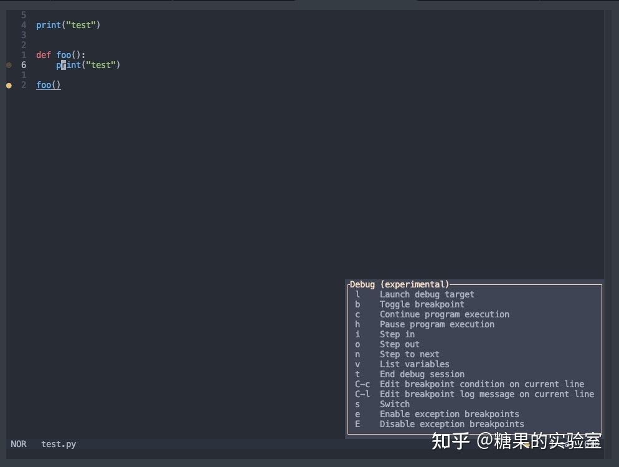Select the breakpoint marker next to foo()
619x467 pixels.
9,84
